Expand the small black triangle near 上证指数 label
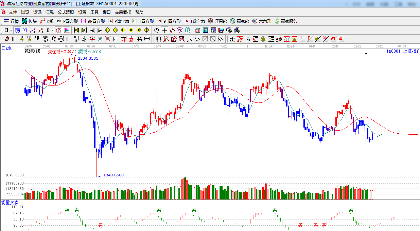 [366, 54]
